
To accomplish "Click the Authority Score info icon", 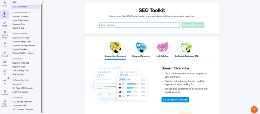I will (x=110, y=72).
